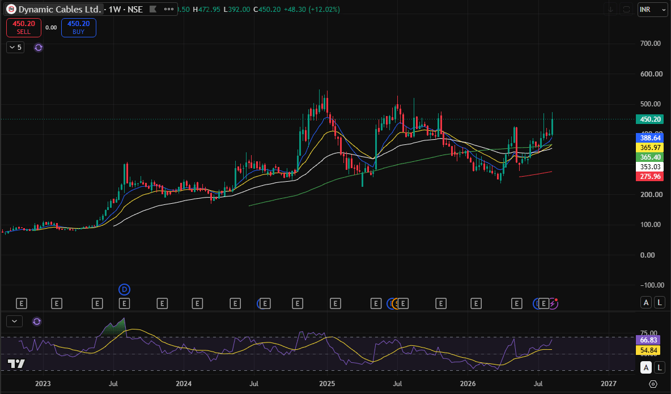
Task: Open the blue D dividend marker
Action: [124, 290]
